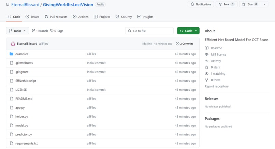
Task: Open the green Code dropdown button
Action: (188, 31)
